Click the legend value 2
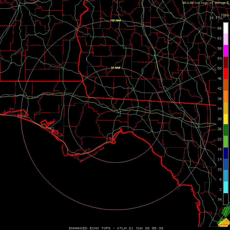230x230 pixels. pyautogui.click(x=220, y=190)
